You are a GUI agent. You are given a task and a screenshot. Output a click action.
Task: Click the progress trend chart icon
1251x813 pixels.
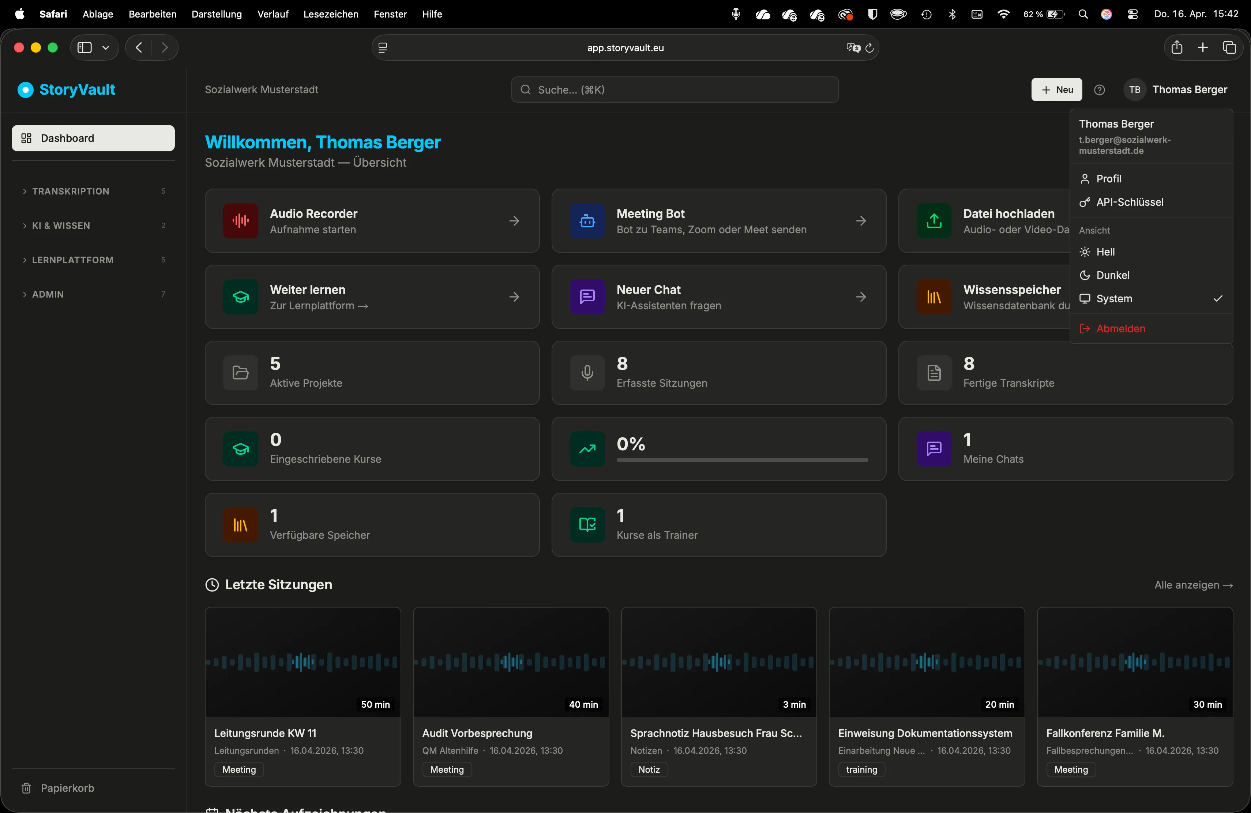tap(587, 449)
